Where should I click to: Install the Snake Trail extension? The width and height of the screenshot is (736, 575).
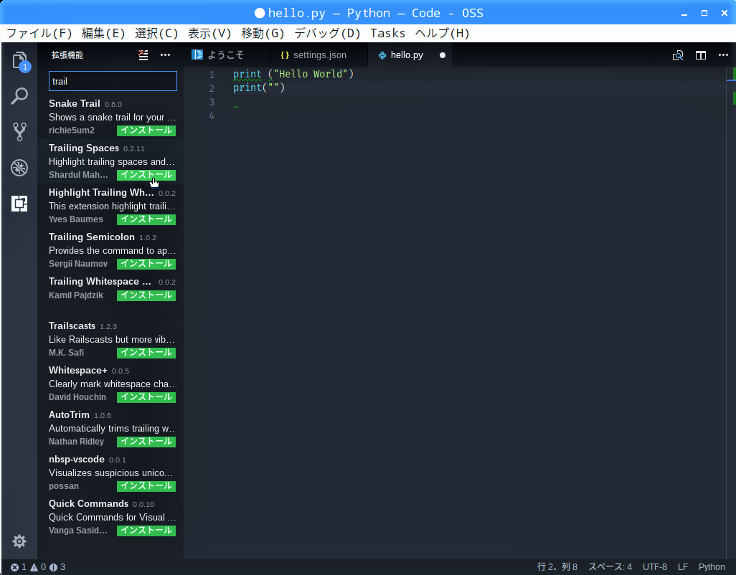pos(146,130)
